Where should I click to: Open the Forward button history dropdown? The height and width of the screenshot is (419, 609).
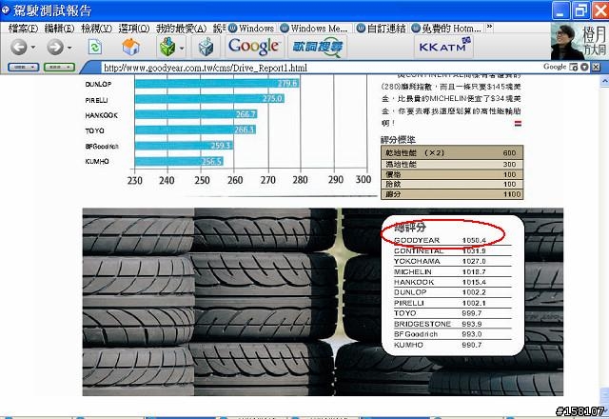69,48
